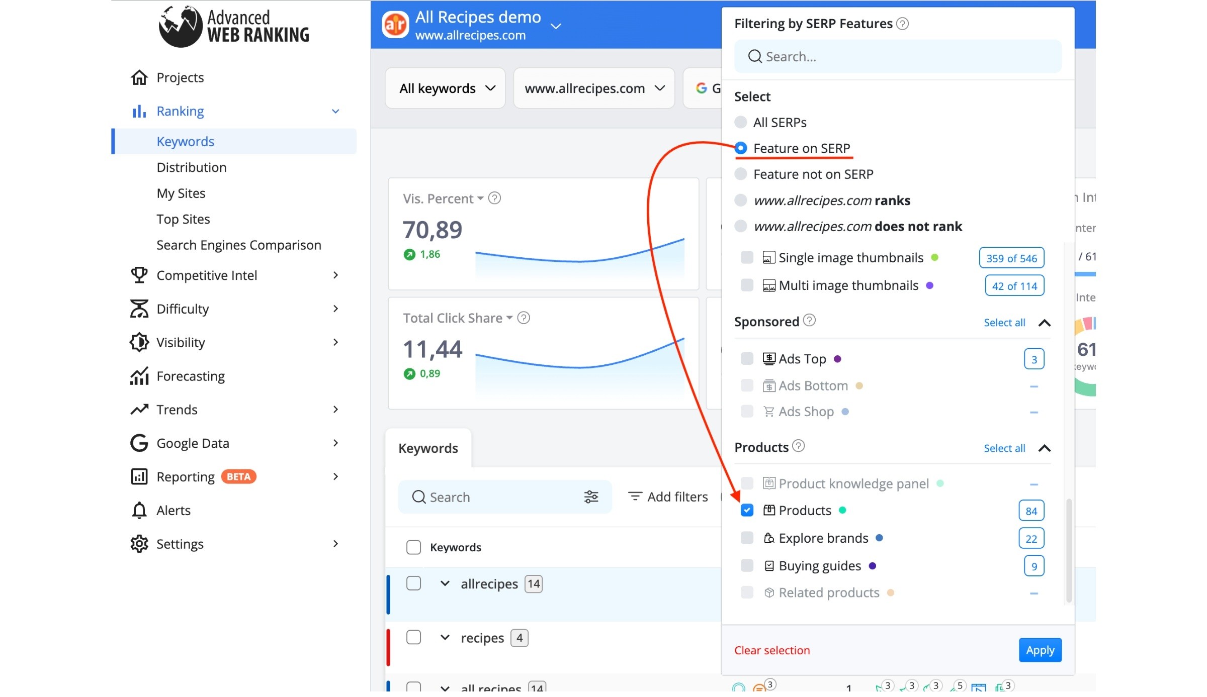Screen dimensions: 1207x697
Task: Select www.allrecipes.com does not rank radio
Action: (x=741, y=227)
